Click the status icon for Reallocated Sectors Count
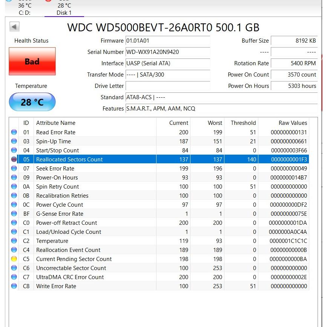Screen dimensions: 327x327 [14, 160]
